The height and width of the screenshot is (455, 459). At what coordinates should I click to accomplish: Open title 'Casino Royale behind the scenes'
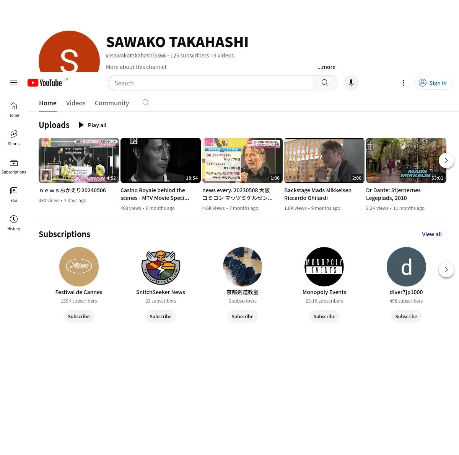[155, 194]
